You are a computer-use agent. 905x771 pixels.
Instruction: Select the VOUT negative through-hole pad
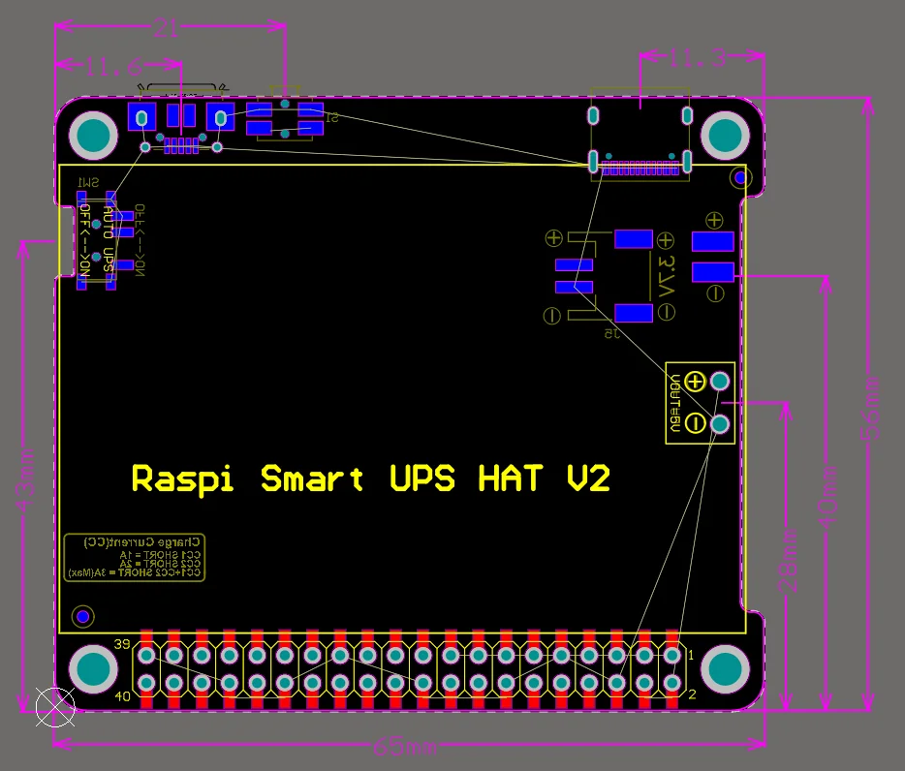(x=719, y=424)
